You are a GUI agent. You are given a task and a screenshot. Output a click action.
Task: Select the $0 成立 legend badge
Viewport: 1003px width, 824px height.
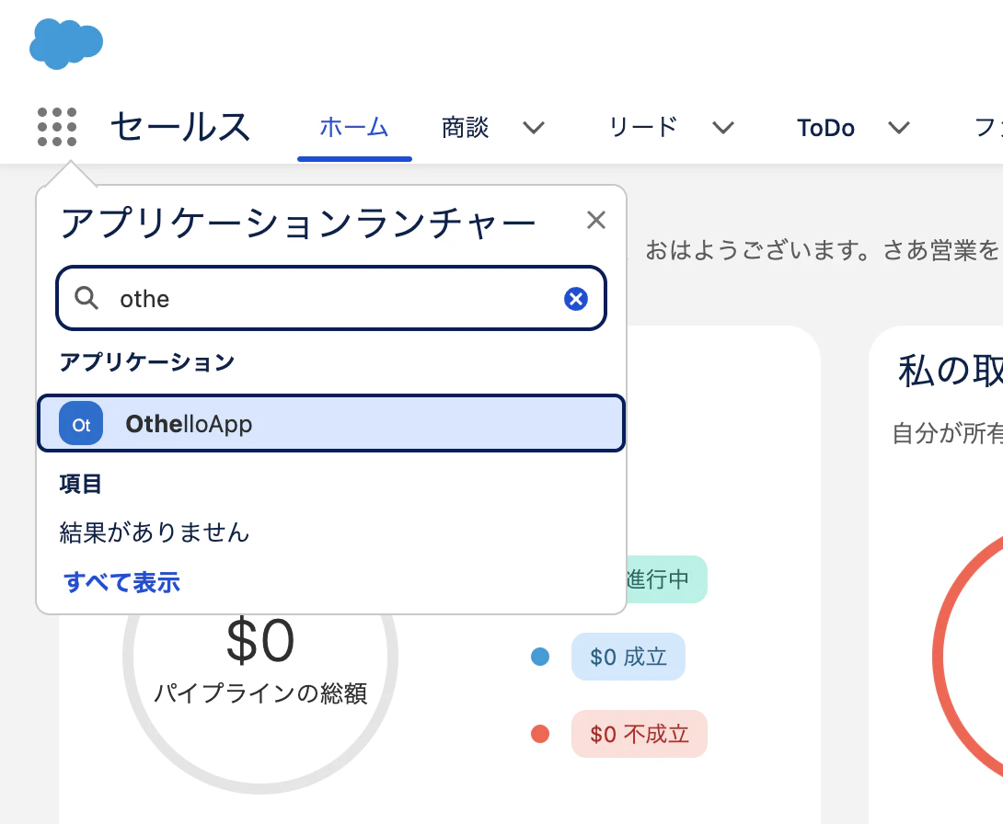pos(628,657)
